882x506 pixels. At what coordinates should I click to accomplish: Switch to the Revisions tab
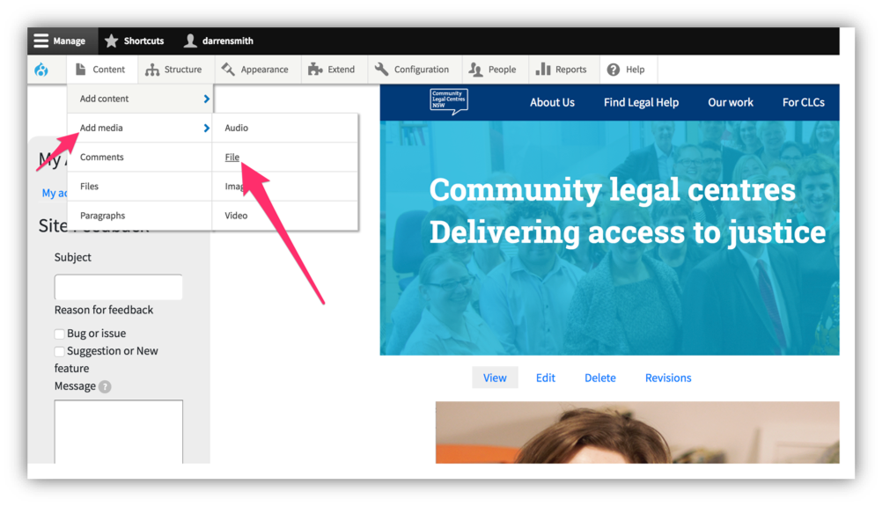(668, 378)
